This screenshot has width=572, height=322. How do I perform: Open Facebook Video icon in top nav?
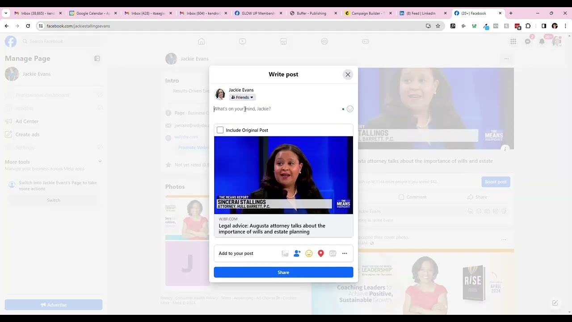pyautogui.click(x=242, y=42)
